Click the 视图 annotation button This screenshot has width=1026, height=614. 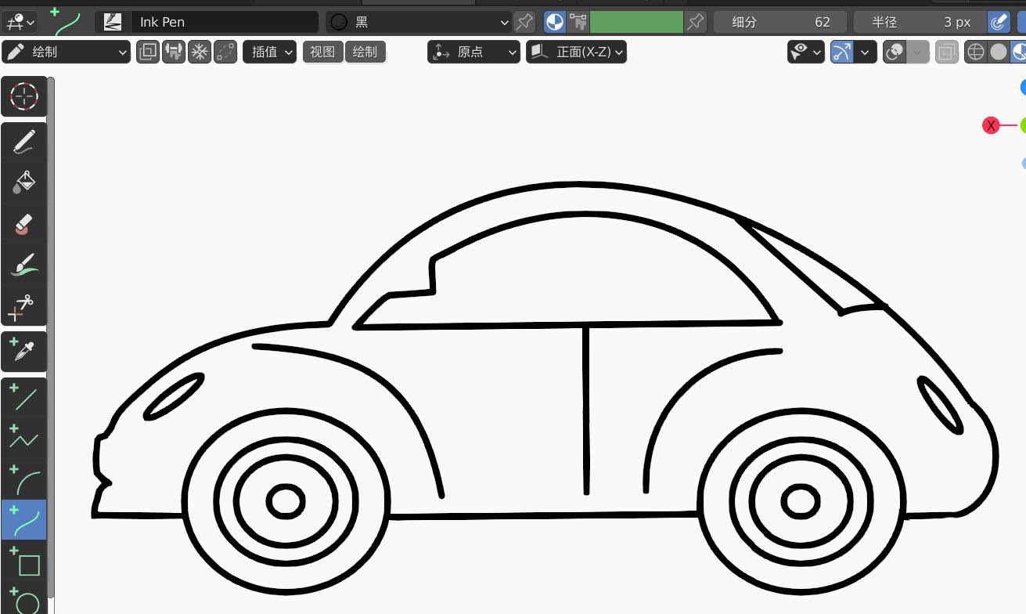[x=322, y=52]
